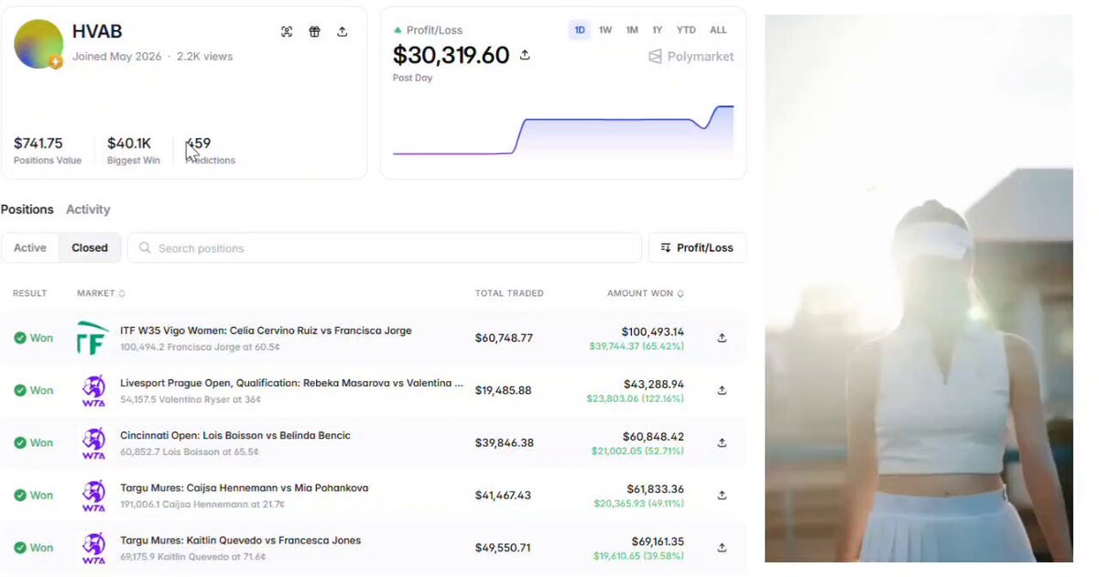The image size is (1099, 577).
Task: Select the 1W time range
Action: click(x=605, y=30)
